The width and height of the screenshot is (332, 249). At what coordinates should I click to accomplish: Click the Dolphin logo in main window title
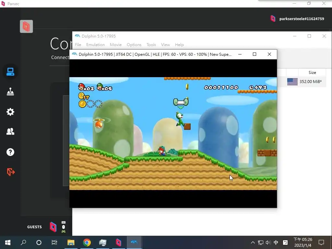click(77, 36)
